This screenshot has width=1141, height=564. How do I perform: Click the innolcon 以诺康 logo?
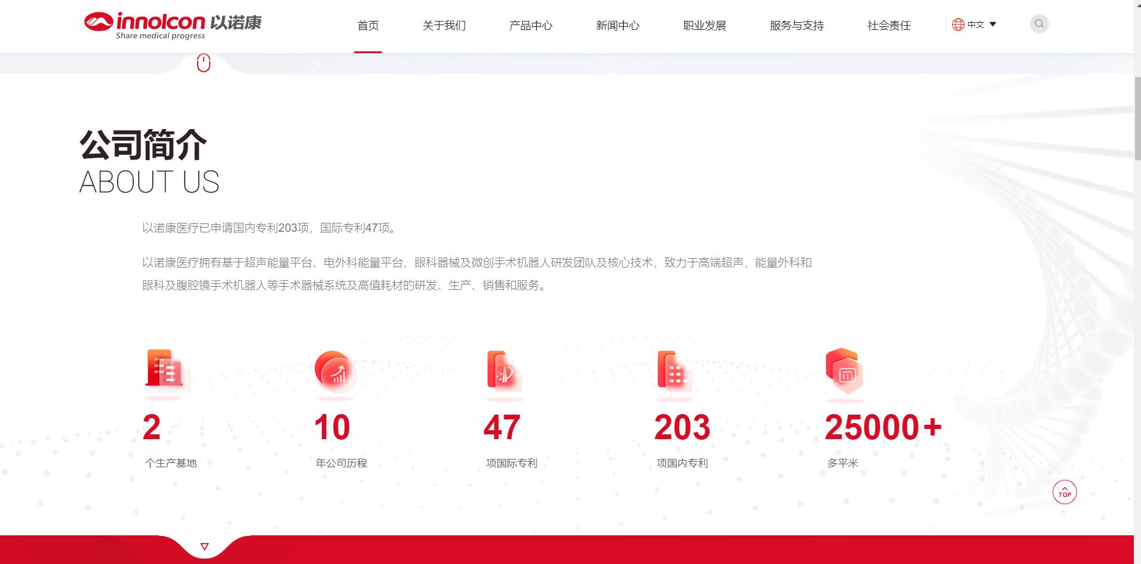(173, 26)
